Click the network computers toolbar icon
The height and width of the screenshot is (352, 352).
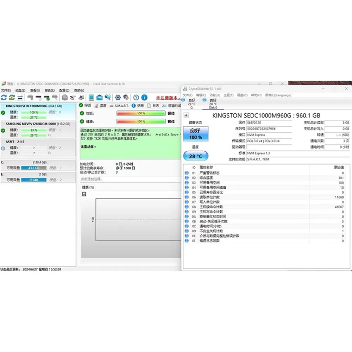(x=108, y=98)
